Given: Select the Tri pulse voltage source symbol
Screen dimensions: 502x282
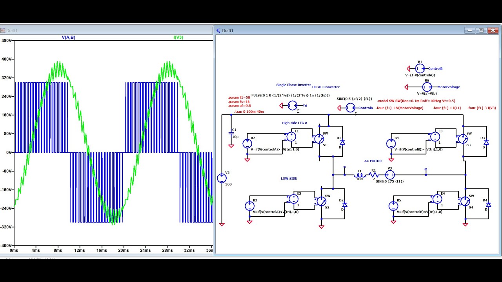Looking at the screenshot, I should point(293,105).
